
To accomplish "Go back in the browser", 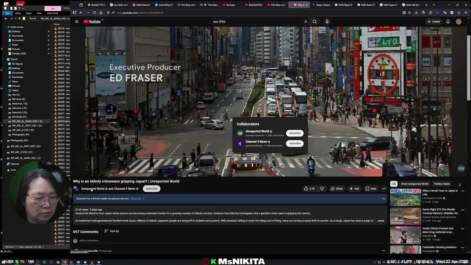I will [81, 13].
